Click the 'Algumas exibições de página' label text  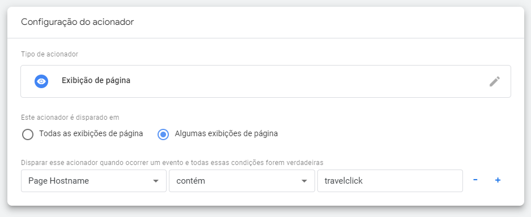tap(226, 133)
